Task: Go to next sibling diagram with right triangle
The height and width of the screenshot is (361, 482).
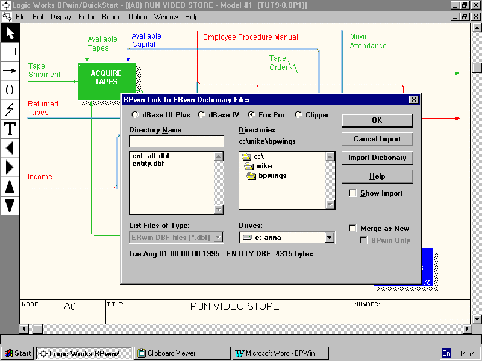Action: point(10,167)
